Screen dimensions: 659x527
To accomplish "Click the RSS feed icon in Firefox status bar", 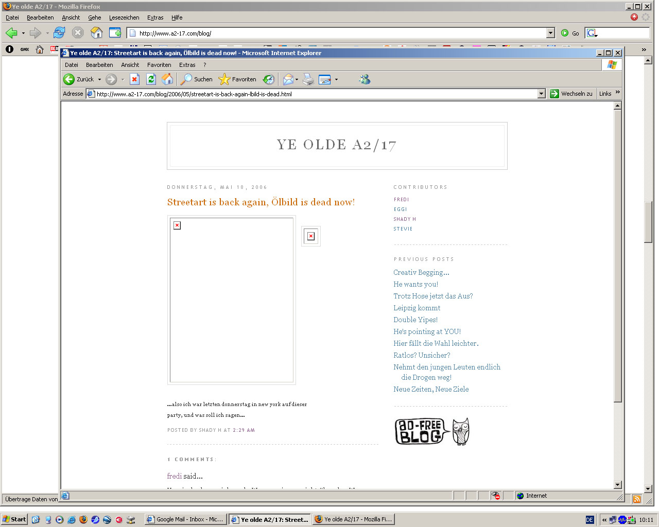I will (x=637, y=499).
